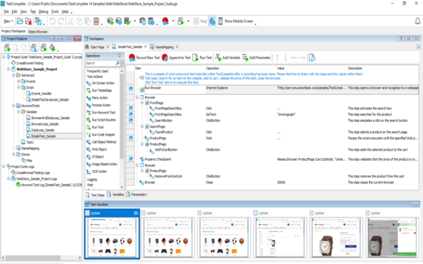This screenshot has width=423, height=264.
Task: Toggle the eye icon on first visualizer frame
Action: [x=135, y=212]
